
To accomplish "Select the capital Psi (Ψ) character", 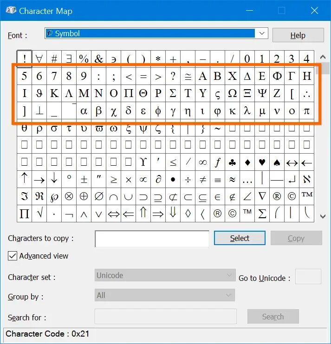I will pos(262,93).
